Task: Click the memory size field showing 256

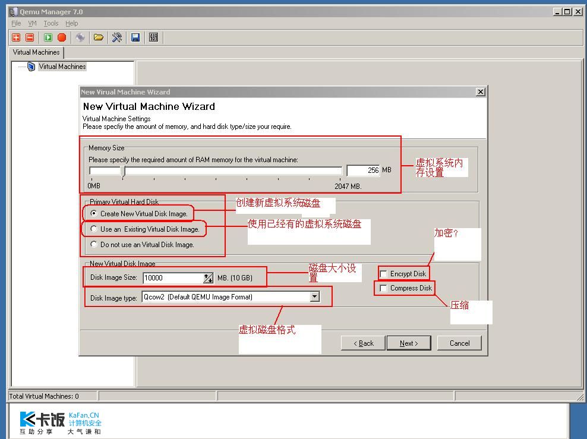Action: (x=363, y=170)
